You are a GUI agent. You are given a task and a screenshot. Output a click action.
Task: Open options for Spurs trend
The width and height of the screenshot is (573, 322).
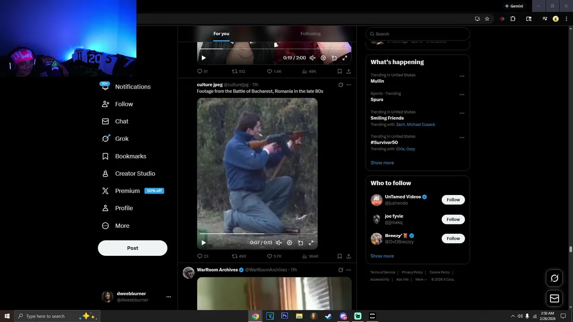462,95
